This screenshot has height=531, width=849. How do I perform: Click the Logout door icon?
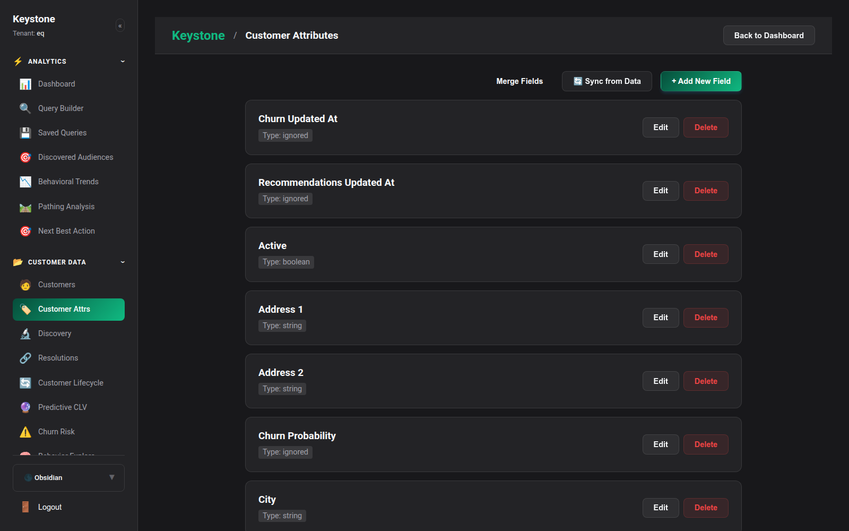25,507
